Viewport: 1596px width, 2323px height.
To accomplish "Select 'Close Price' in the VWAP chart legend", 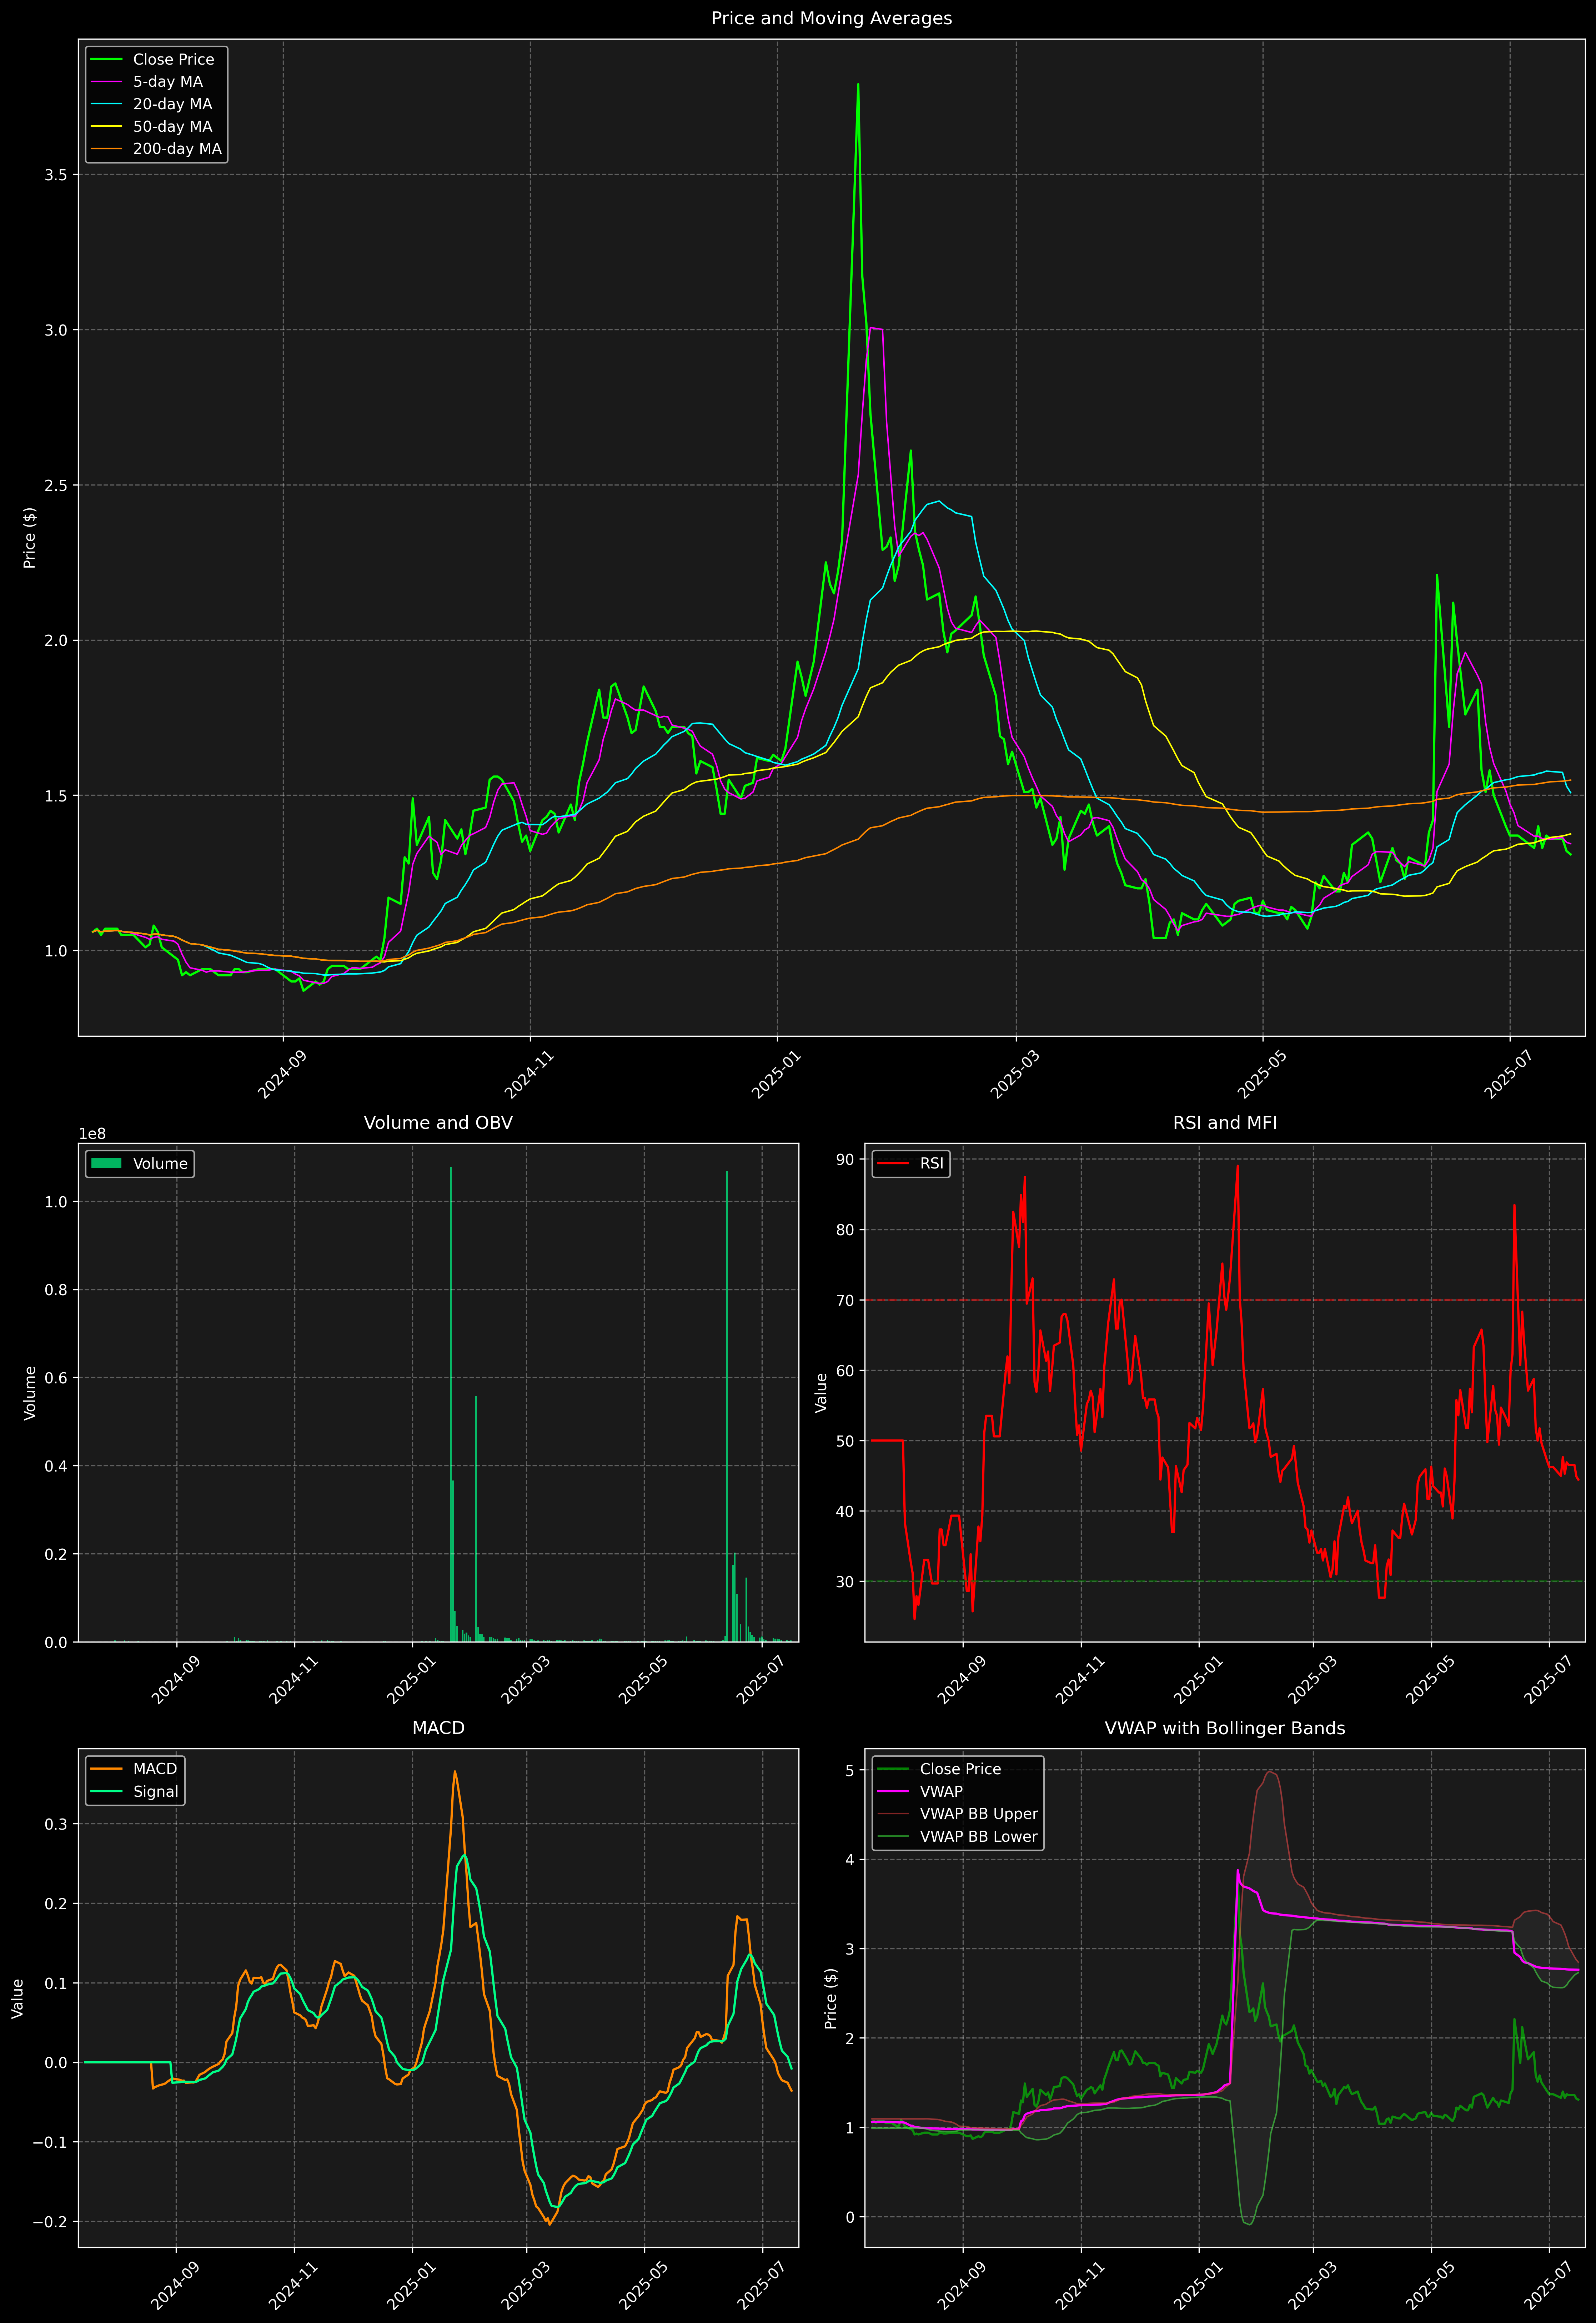I will [x=960, y=1769].
